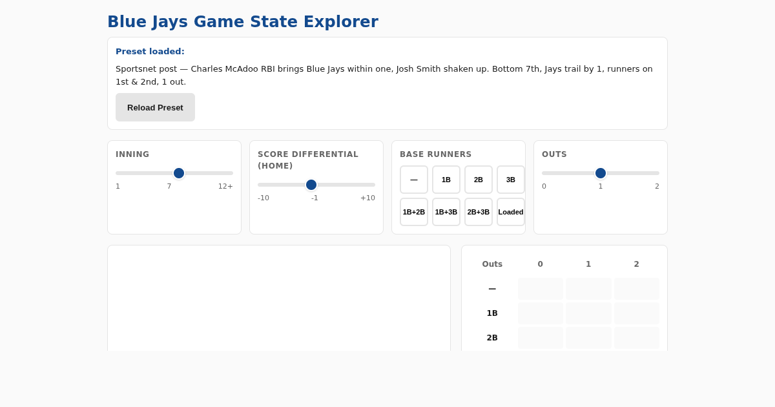Click the matrix cell for 2B row, 0 outs

[541, 338]
